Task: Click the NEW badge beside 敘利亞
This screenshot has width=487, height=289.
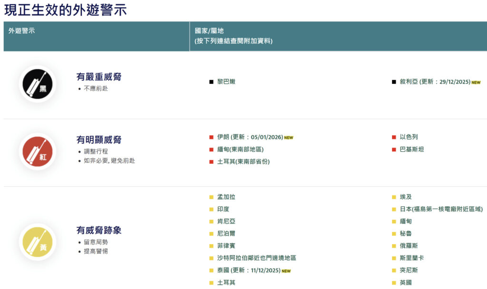Action: (476, 82)
